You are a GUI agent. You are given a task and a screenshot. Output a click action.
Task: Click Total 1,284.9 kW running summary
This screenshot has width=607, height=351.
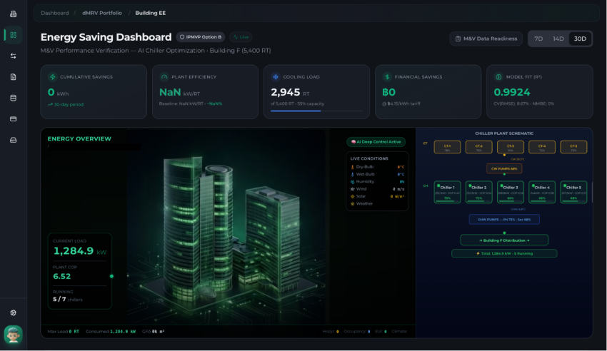coord(504,253)
